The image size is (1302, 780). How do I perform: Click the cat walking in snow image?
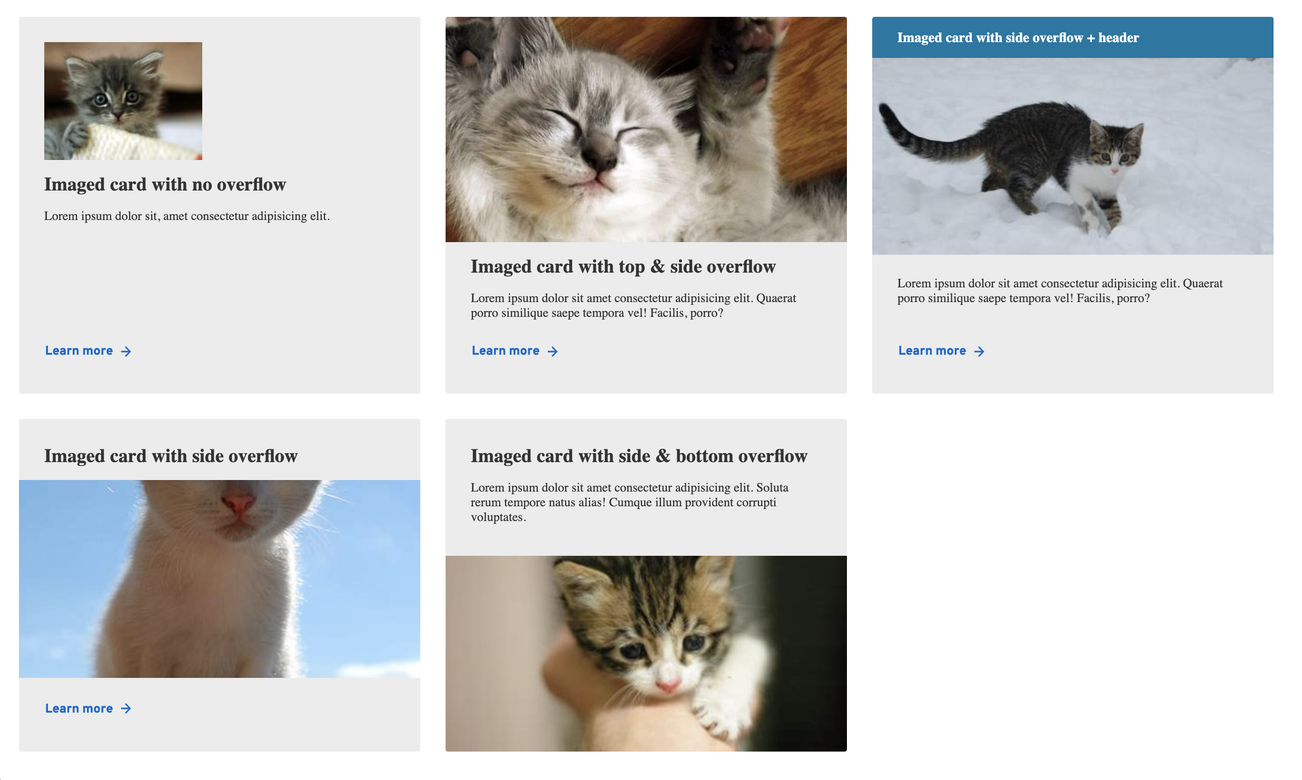pyautogui.click(x=1073, y=156)
